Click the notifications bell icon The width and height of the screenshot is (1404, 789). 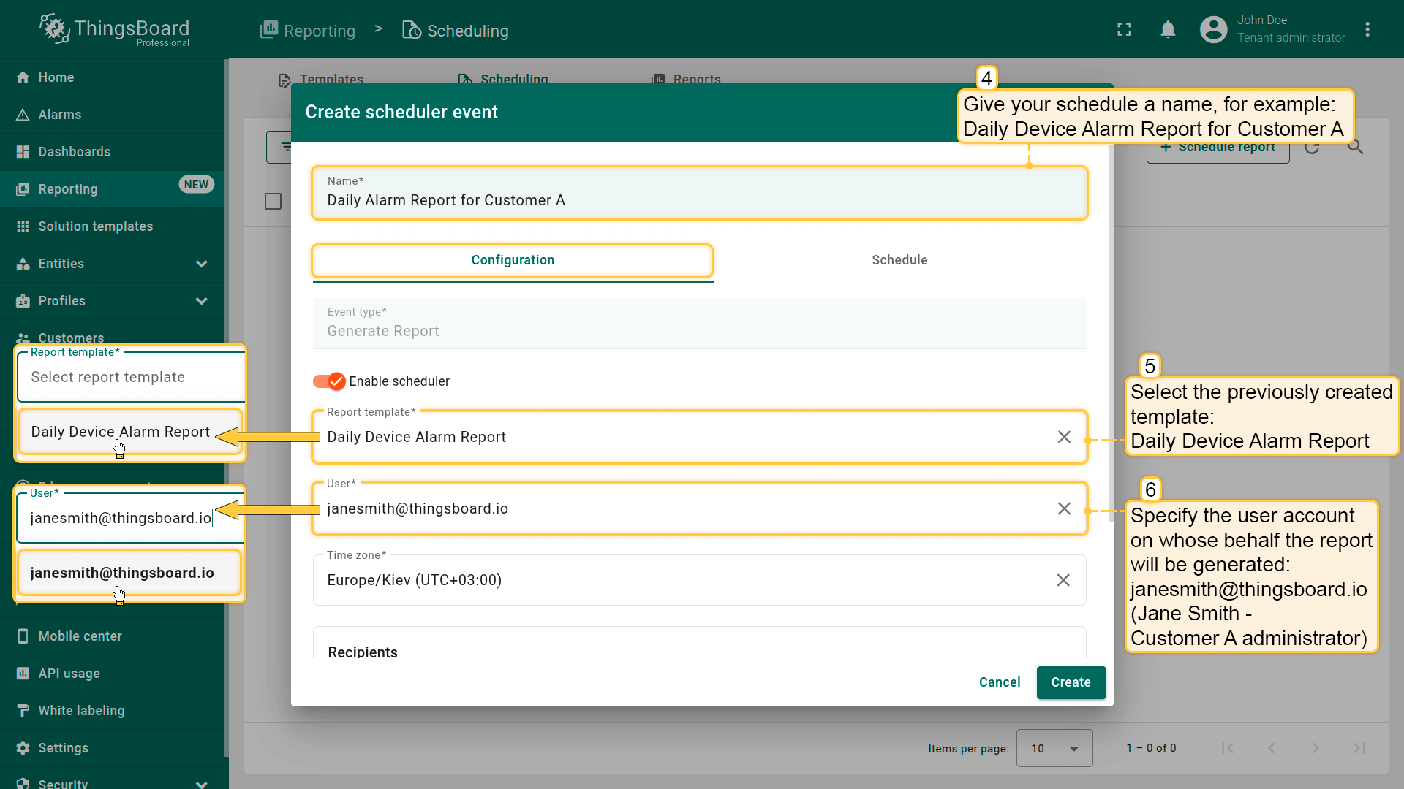tap(1168, 30)
